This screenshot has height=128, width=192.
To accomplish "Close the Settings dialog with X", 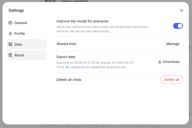I will pyautogui.click(x=182, y=11).
